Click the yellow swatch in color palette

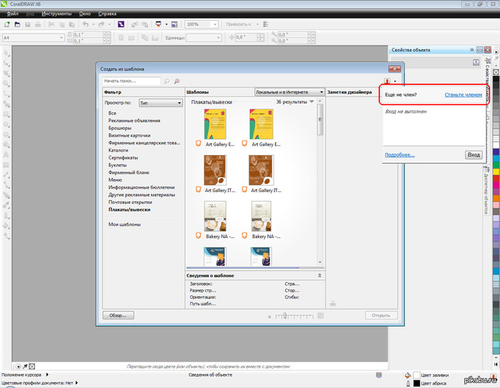(x=496, y=171)
